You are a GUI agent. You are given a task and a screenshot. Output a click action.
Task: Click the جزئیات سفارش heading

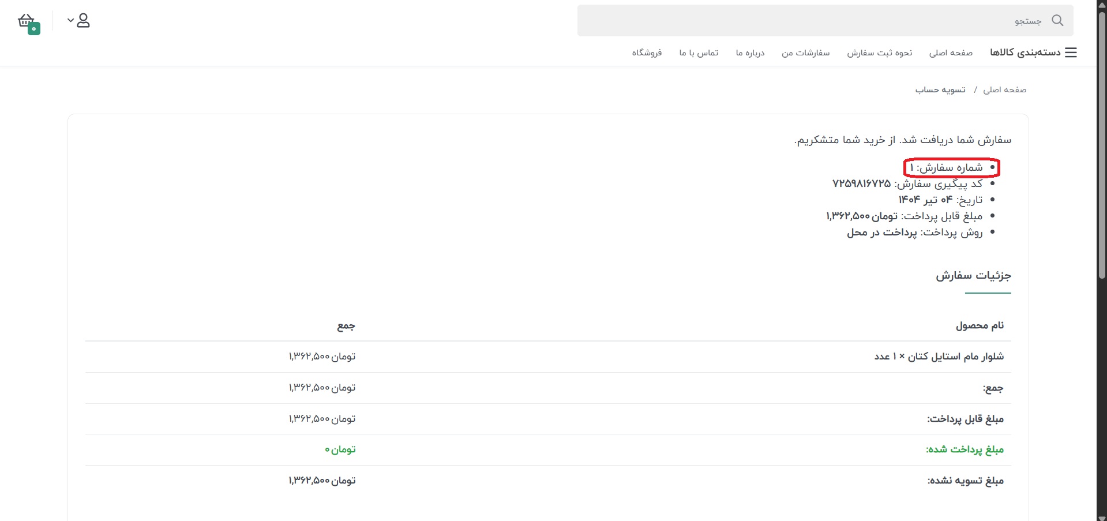point(973,276)
